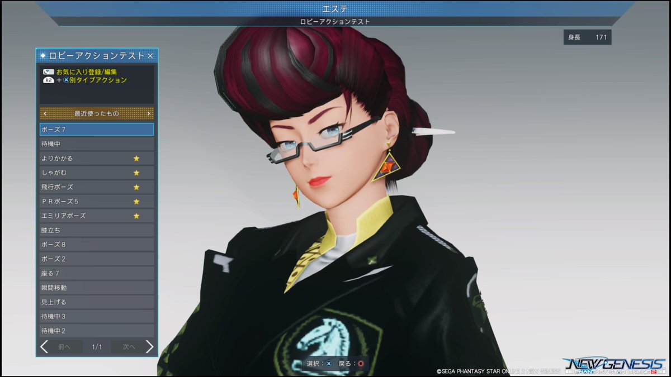Choose the 座る7 action

(97, 273)
